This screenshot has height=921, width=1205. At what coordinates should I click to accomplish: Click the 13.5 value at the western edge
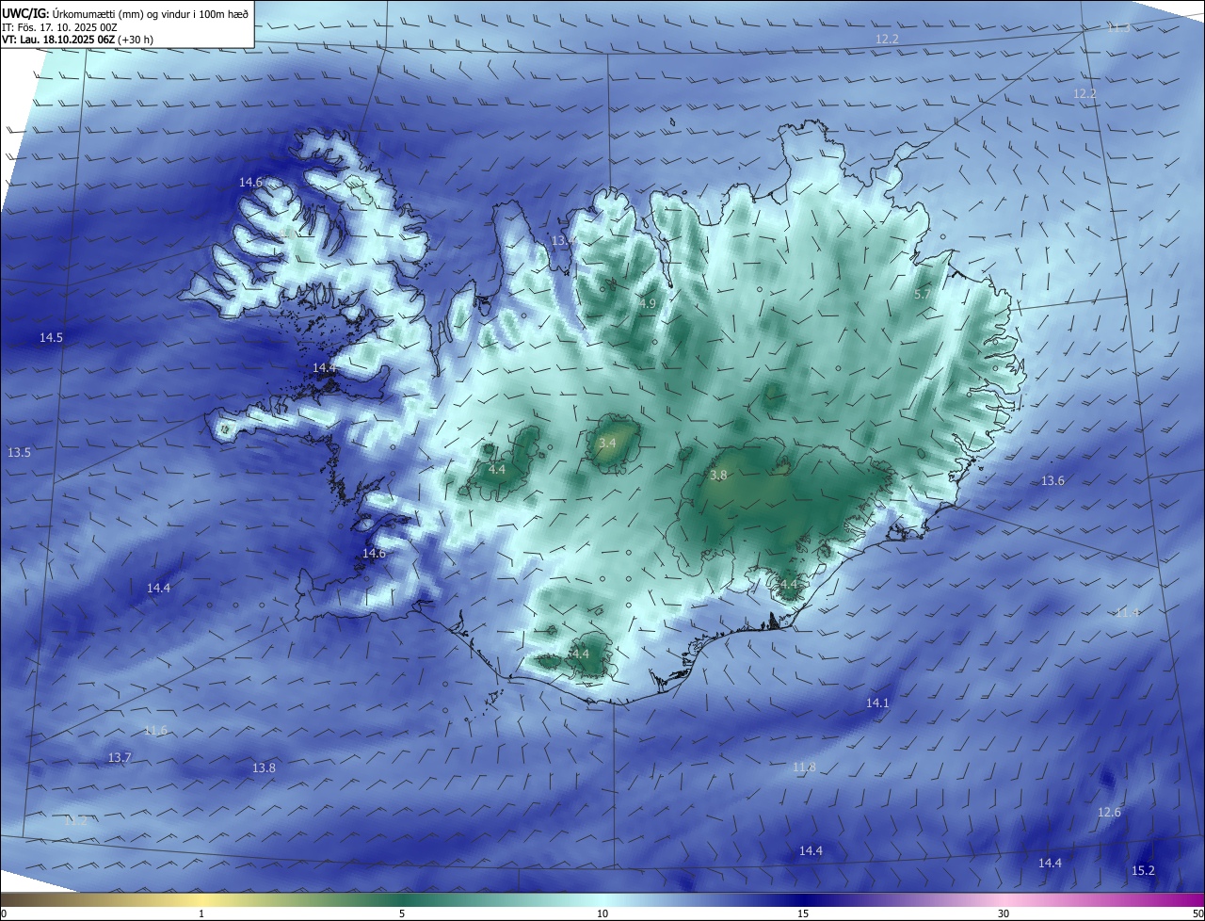(x=19, y=453)
